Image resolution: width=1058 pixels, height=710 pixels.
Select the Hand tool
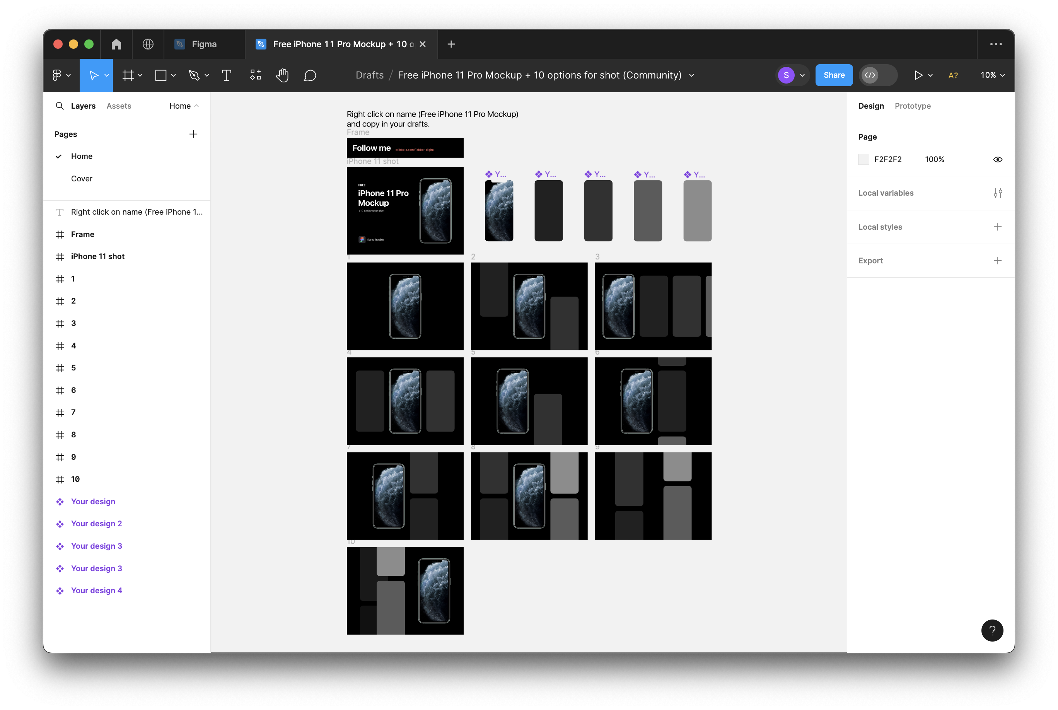pyautogui.click(x=282, y=75)
